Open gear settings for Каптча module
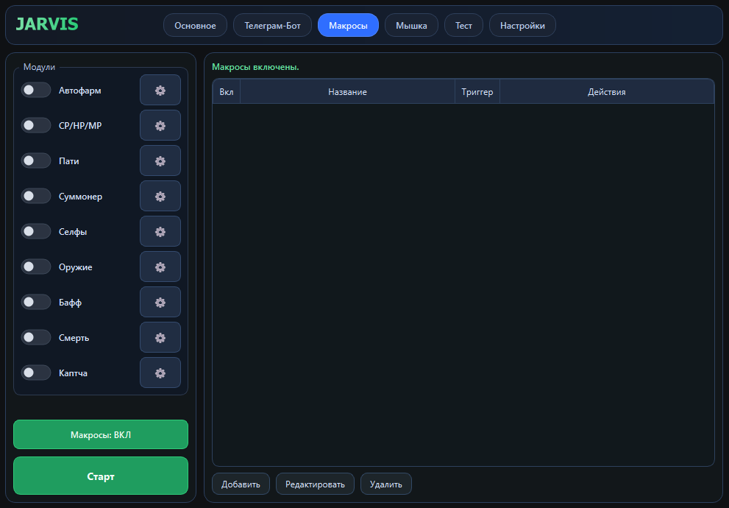729x508 pixels. [x=160, y=373]
